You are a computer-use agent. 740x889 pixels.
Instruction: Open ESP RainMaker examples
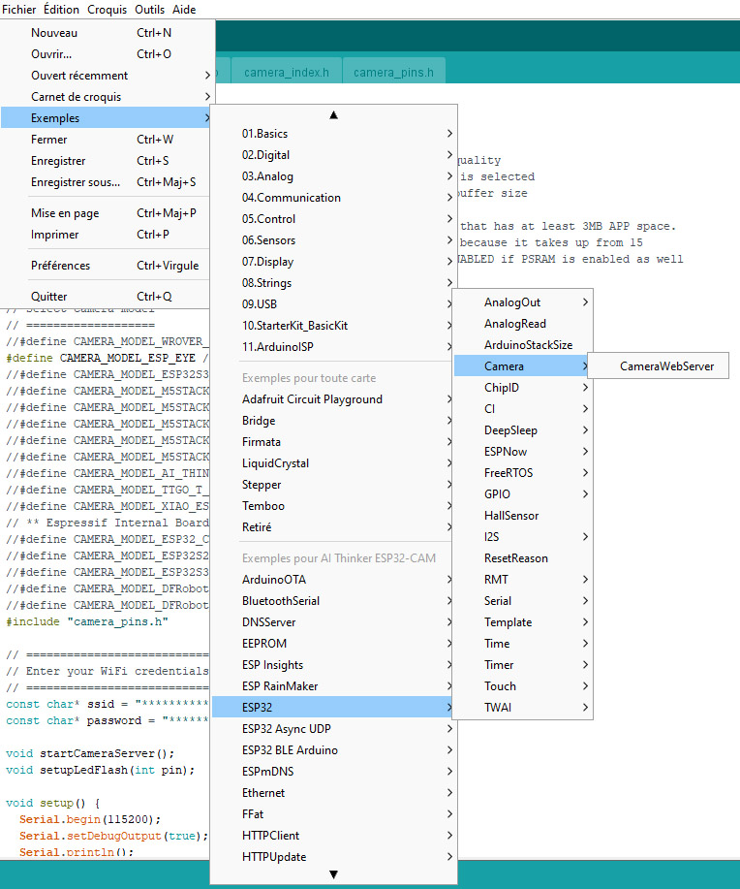click(x=334, y=686)
